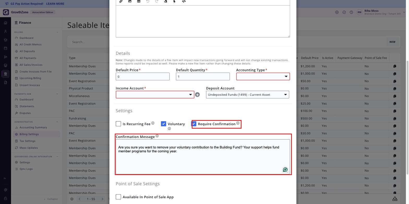This screenshot has height=204, width=409.
Task: Click the circled plus icon in the header
Action: [x=337, y=12]
